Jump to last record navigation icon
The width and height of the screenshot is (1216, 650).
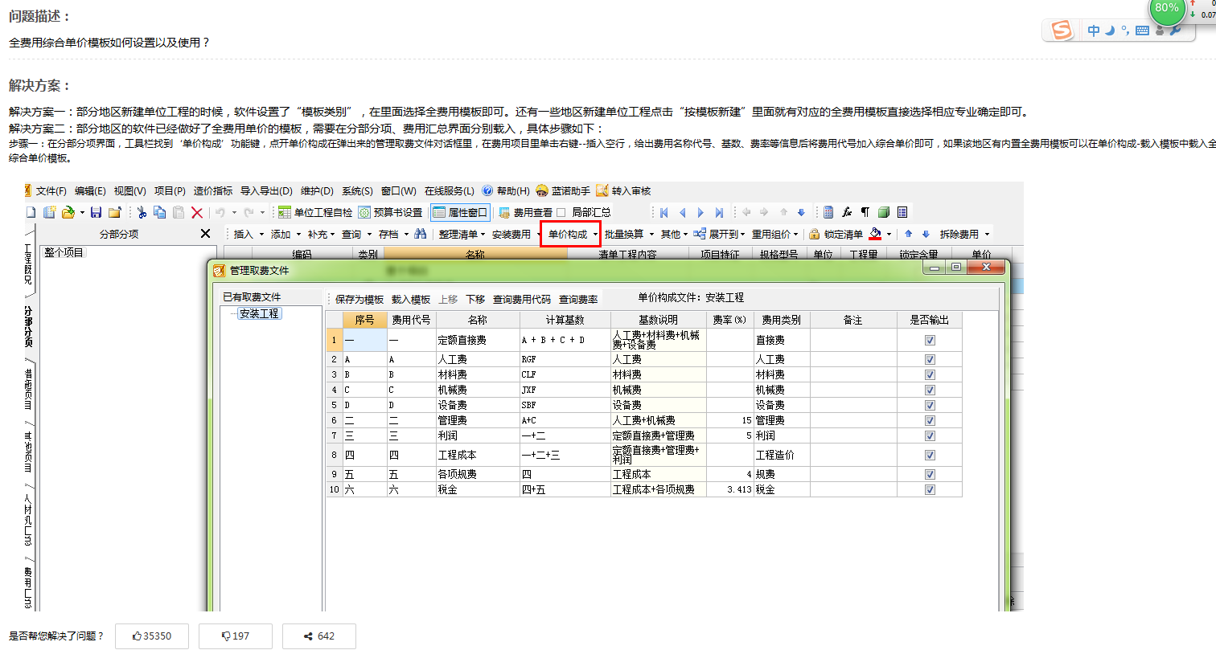tap(719, 212)
